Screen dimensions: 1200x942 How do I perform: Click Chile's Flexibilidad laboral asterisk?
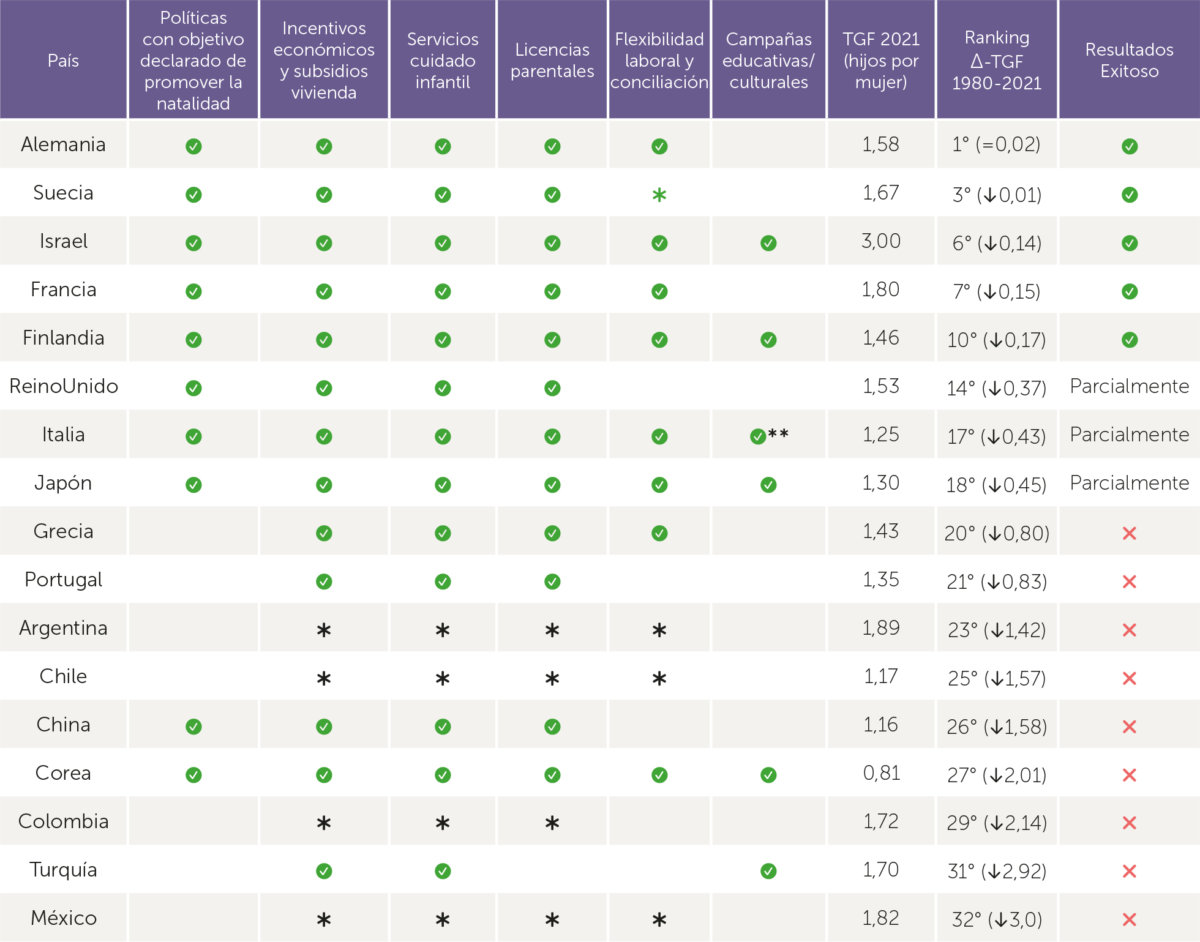point(659,678)
